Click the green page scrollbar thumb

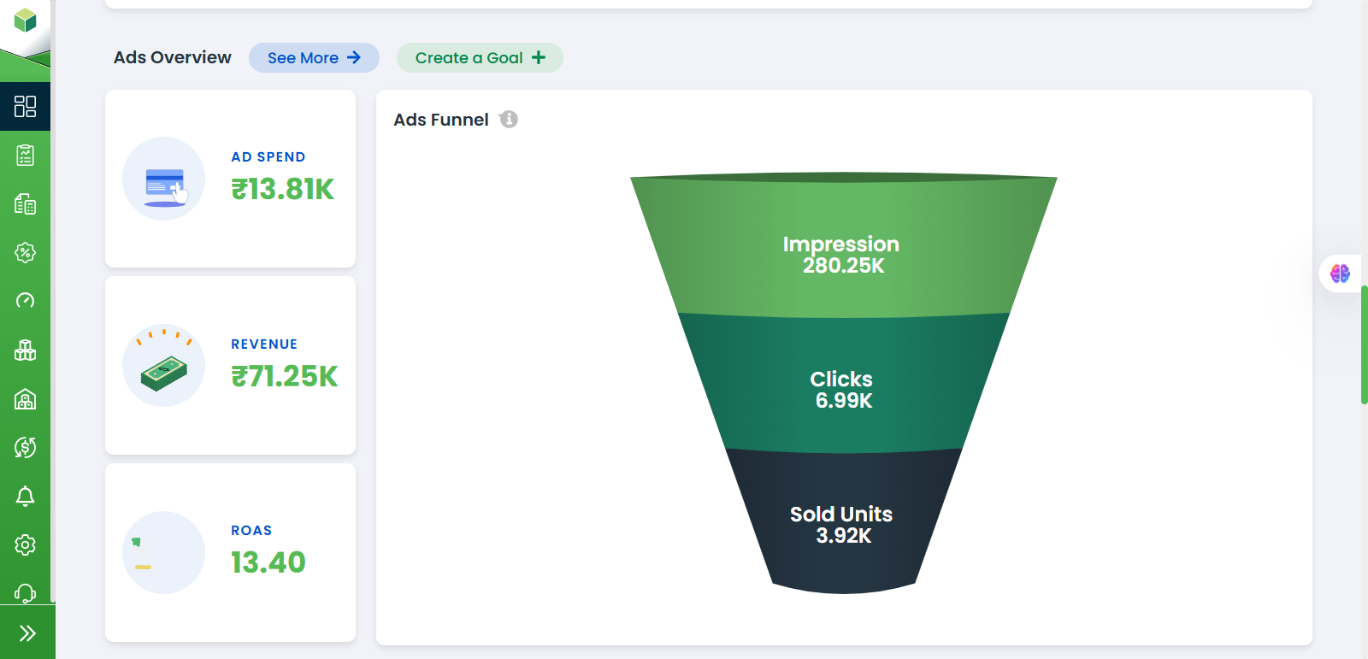(1364, 344)
